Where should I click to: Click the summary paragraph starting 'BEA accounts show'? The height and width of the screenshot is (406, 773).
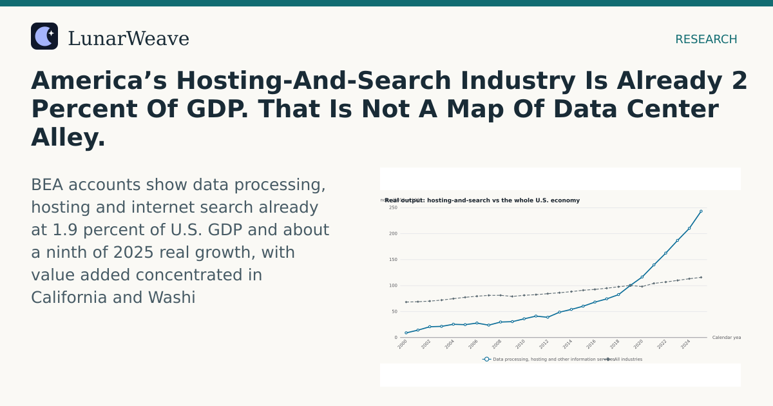click(x=180, y=241)
